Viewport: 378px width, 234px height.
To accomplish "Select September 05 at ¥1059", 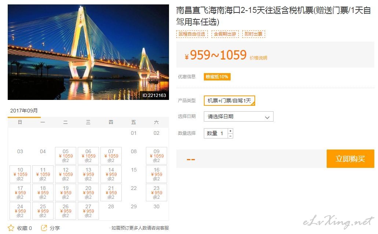I will click(x=66, y=156).
